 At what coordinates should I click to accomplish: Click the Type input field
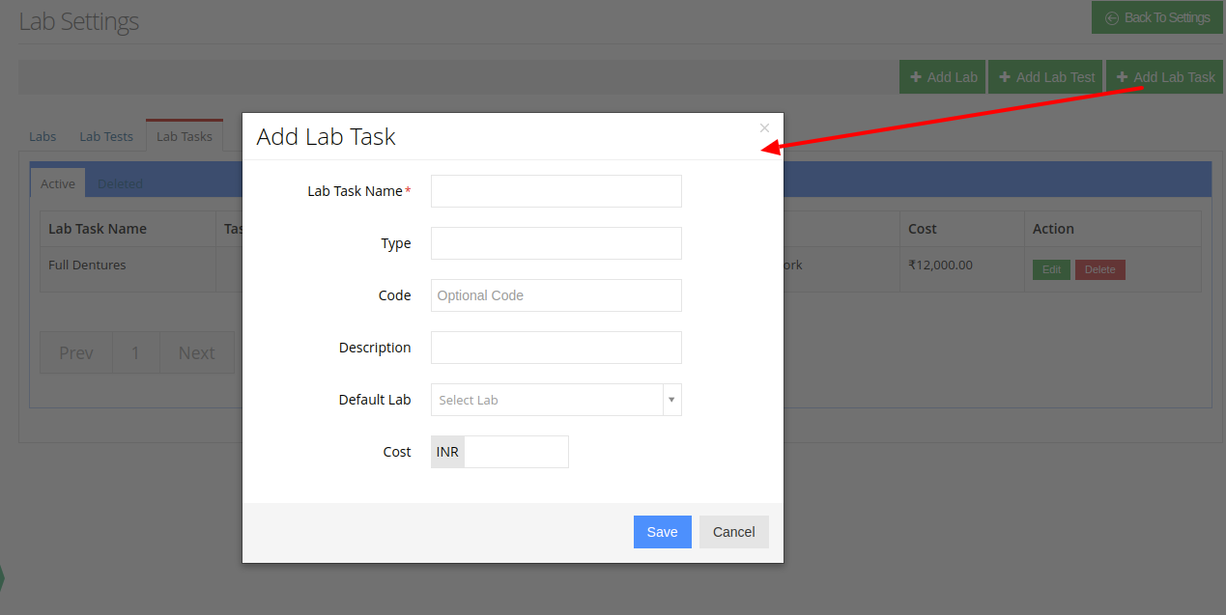pos(556,243)
